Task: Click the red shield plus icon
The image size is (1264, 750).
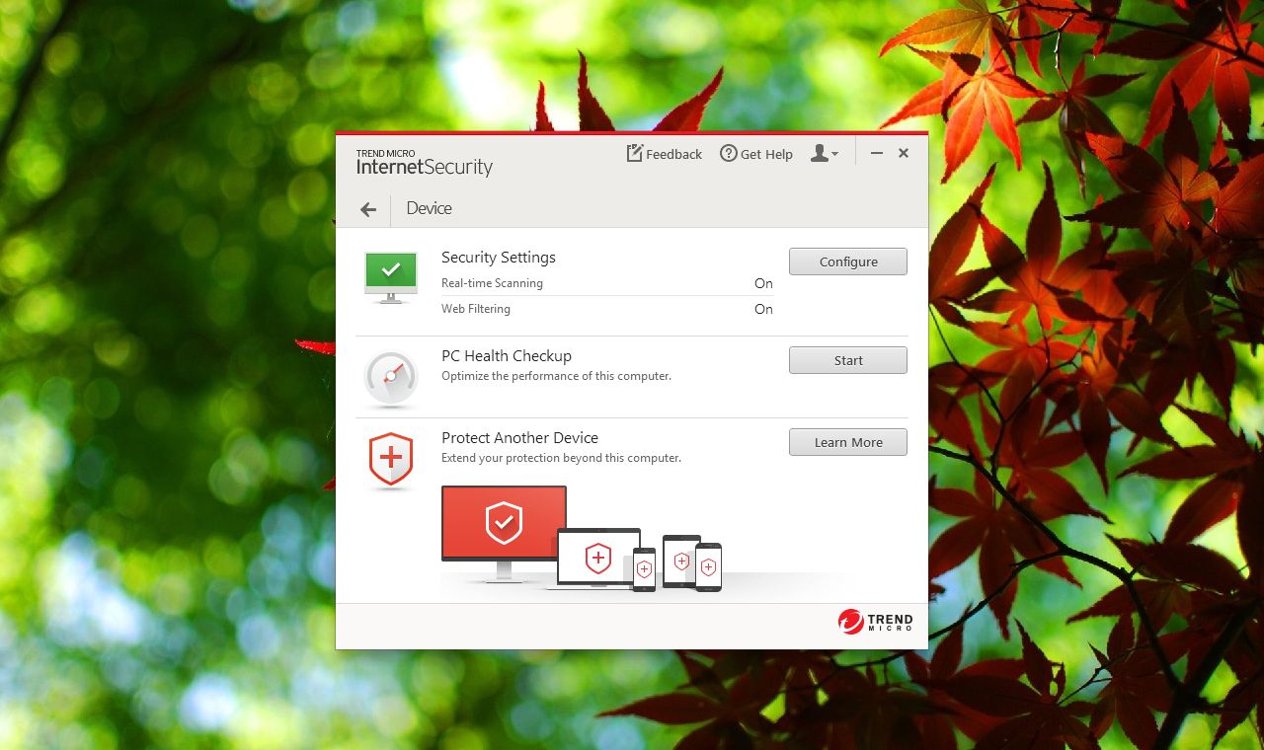Action: click(391, 460)
